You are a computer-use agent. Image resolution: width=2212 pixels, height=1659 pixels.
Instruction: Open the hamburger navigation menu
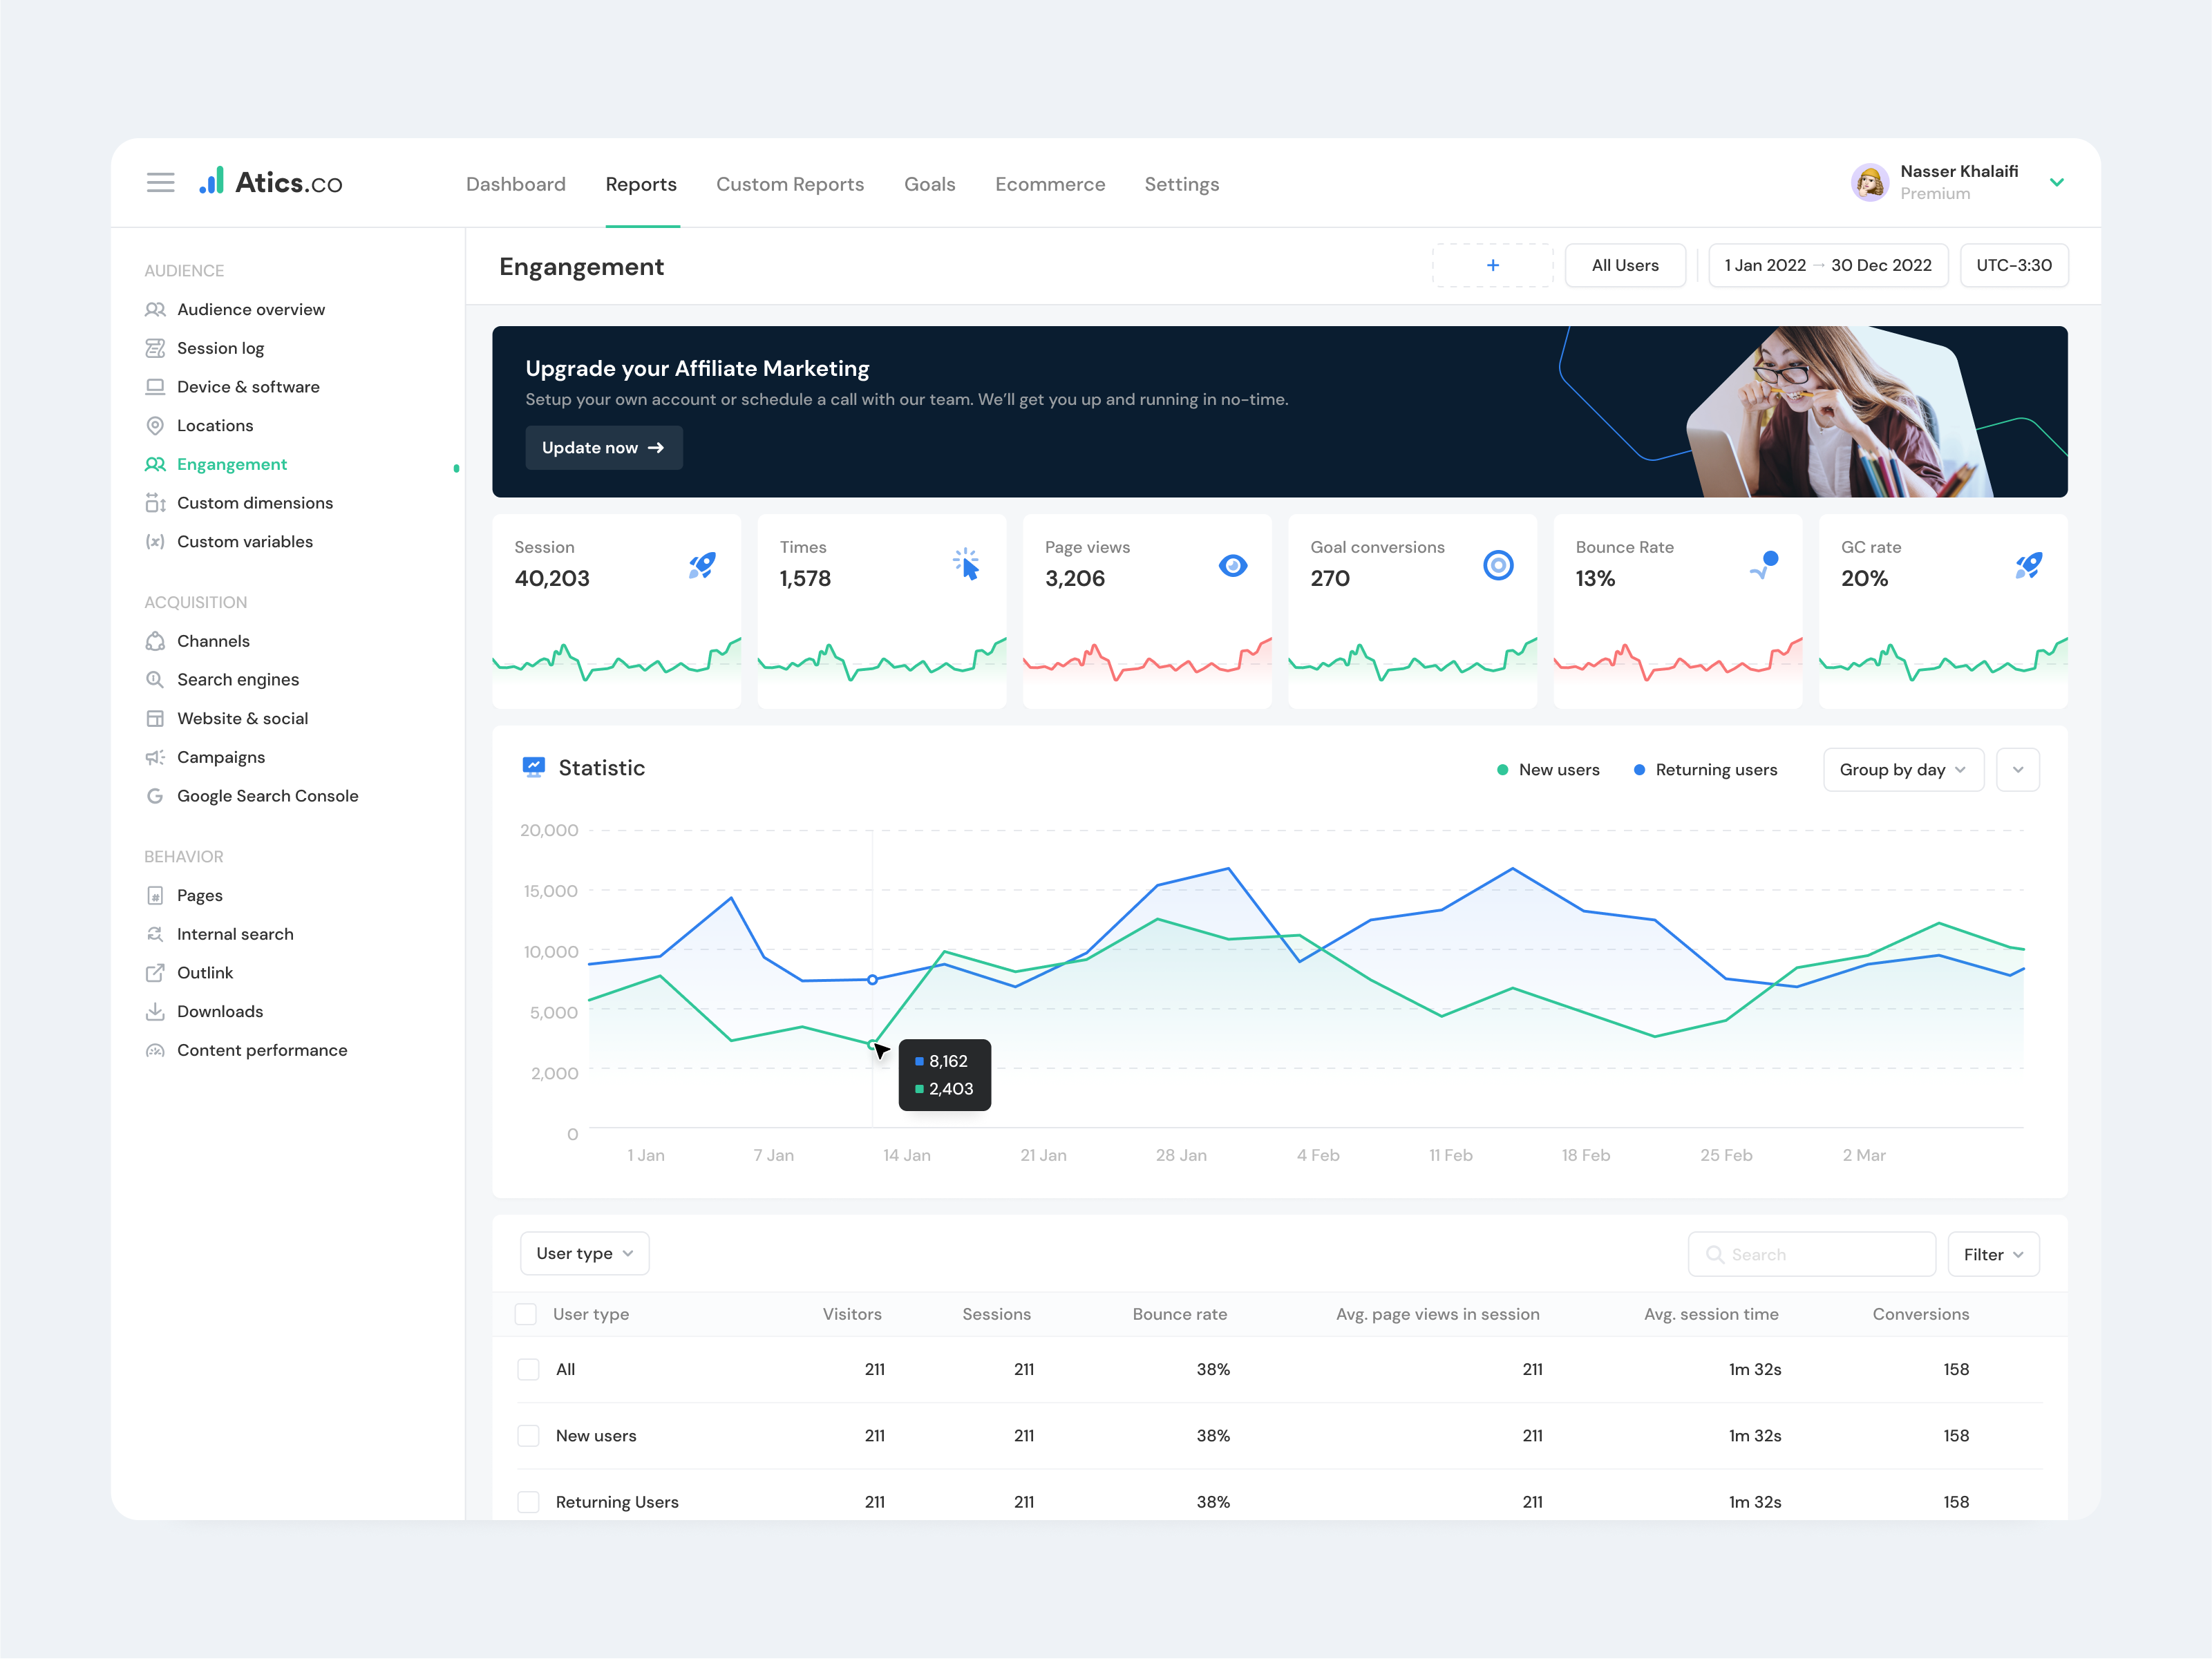[160, 182]
